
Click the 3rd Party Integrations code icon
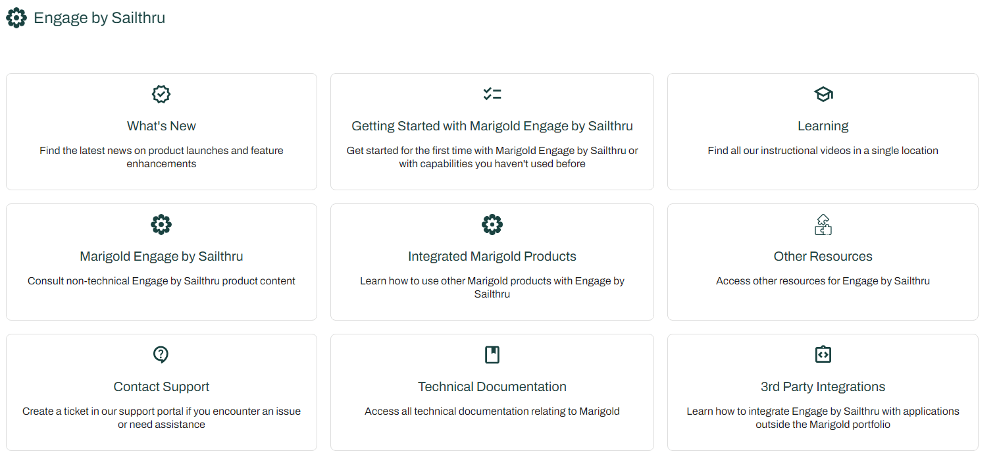823,354
